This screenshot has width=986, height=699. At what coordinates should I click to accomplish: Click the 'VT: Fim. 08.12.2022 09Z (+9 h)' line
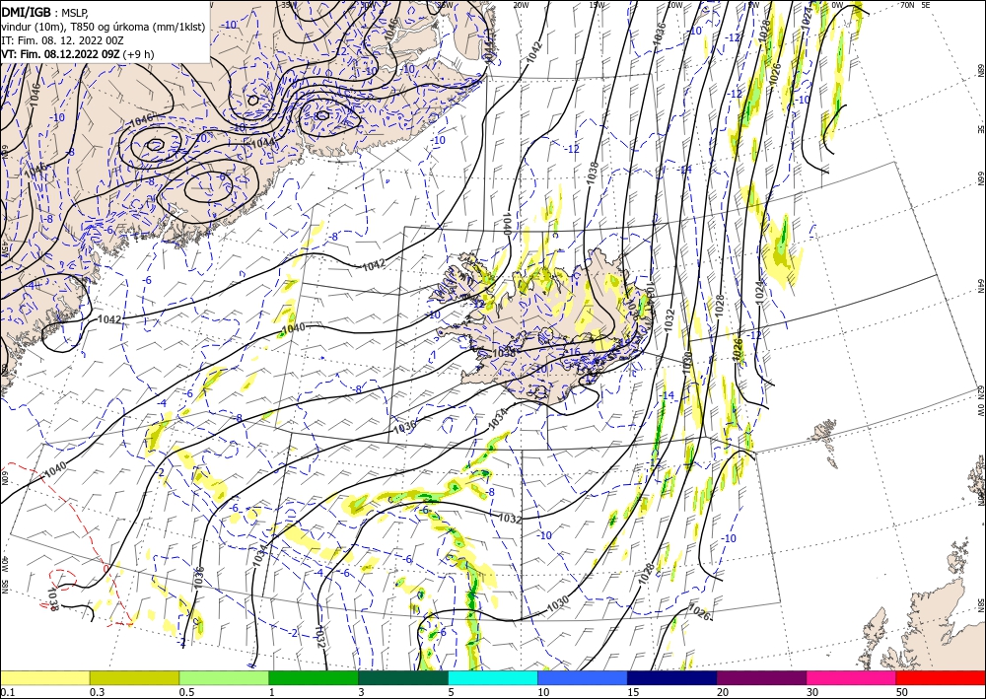point(77,54)
